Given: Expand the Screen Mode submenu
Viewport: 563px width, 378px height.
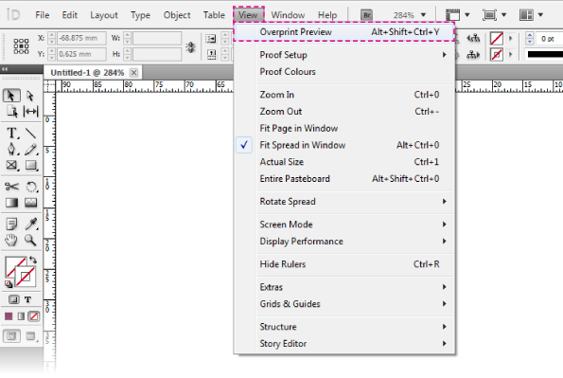Looking at the screenshot, I should (x=343, y=225).
